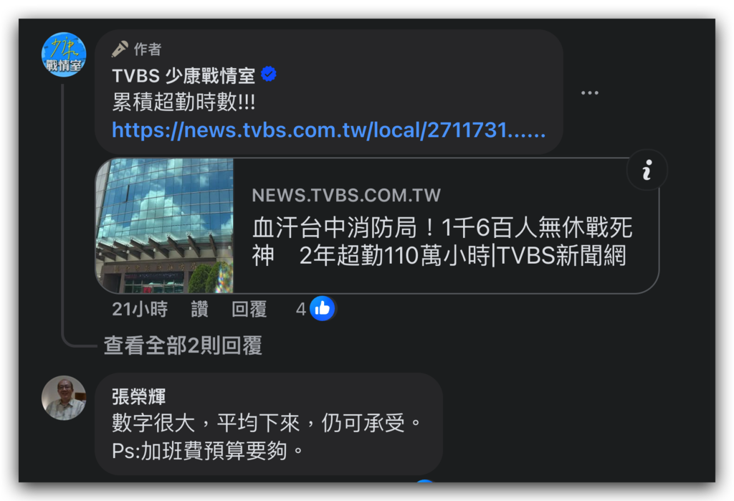Screen dimensions: 734x501
Task: Open TVBS 少康戰情室 profile avatar
Action: [64, 54]
